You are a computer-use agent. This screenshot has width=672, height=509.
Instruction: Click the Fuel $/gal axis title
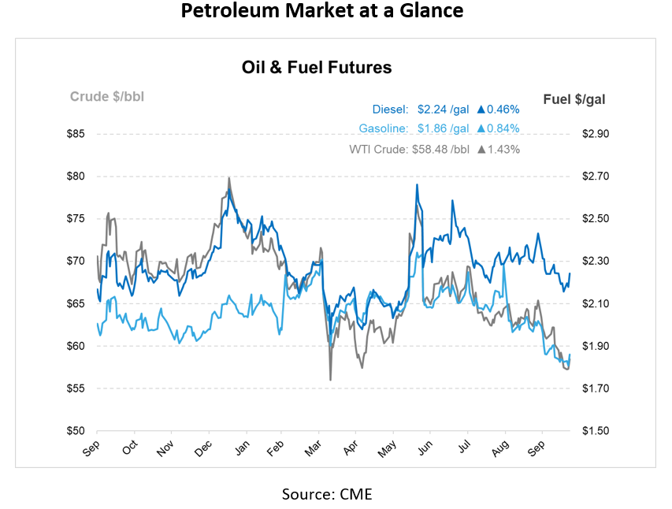574,99
